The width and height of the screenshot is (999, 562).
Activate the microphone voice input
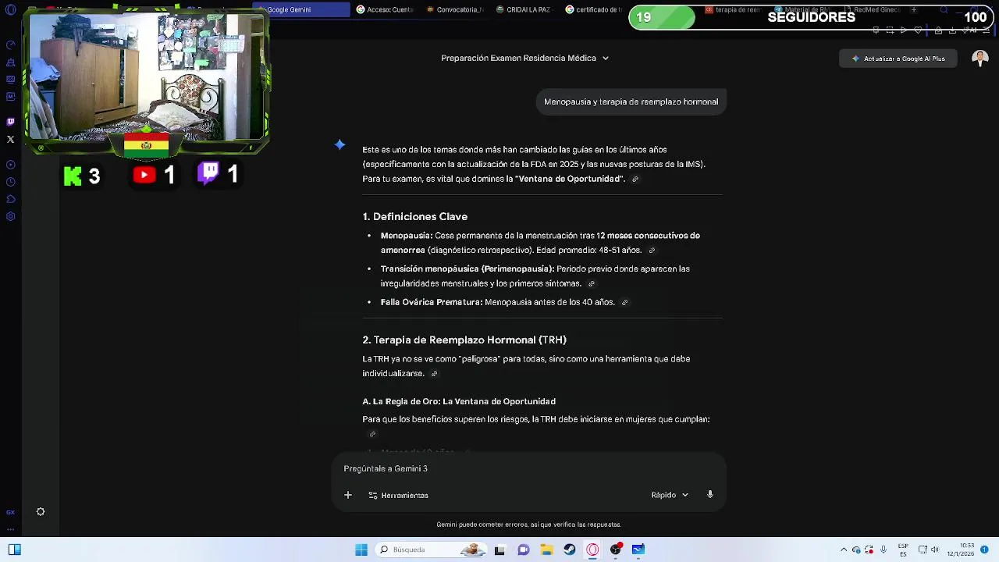710,495
